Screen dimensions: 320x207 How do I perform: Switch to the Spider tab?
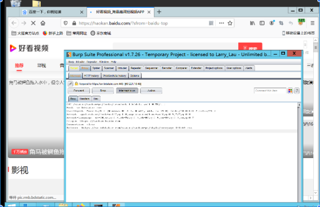96,68
